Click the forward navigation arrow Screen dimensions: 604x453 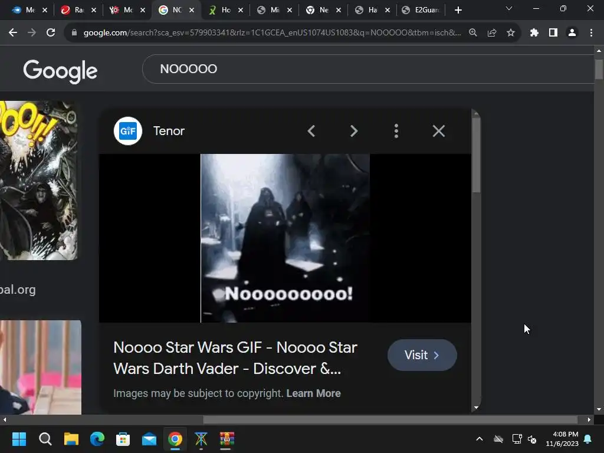(x=32, y=33)
